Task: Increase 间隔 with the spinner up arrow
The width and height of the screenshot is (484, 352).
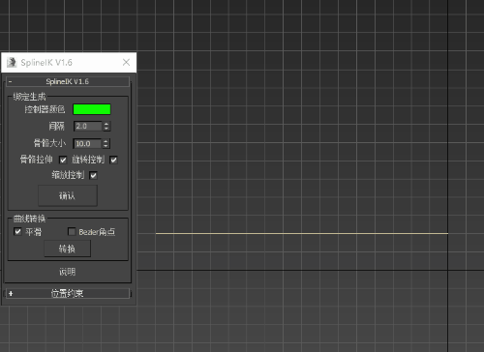Action: 106,124
